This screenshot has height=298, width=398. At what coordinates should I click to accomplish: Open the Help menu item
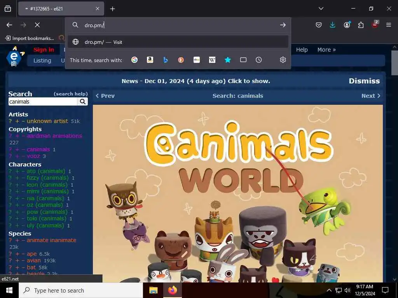[302, 50]
